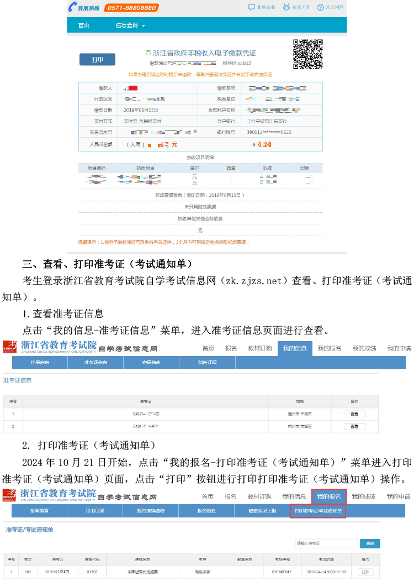Click the 准考证信息 section heading

coord(17,380)
